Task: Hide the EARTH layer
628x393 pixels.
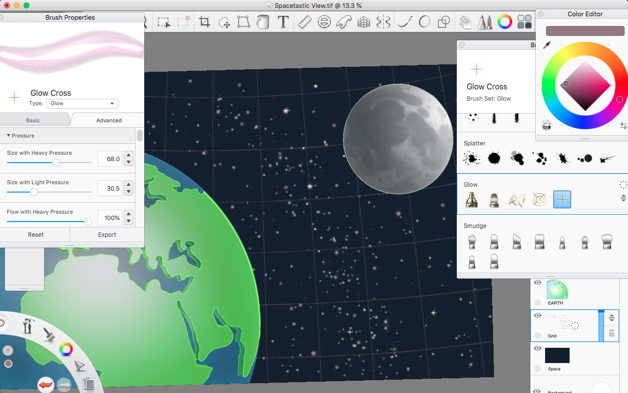Action: pyautogui.click(x=538, y=282)
